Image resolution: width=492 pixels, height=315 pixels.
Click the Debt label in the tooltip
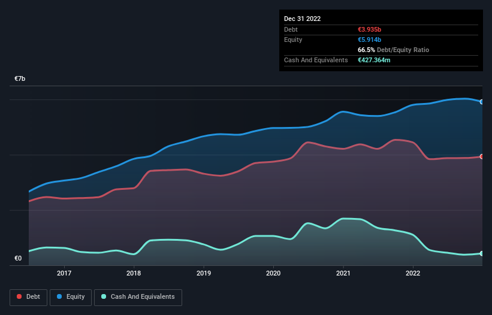291,29
